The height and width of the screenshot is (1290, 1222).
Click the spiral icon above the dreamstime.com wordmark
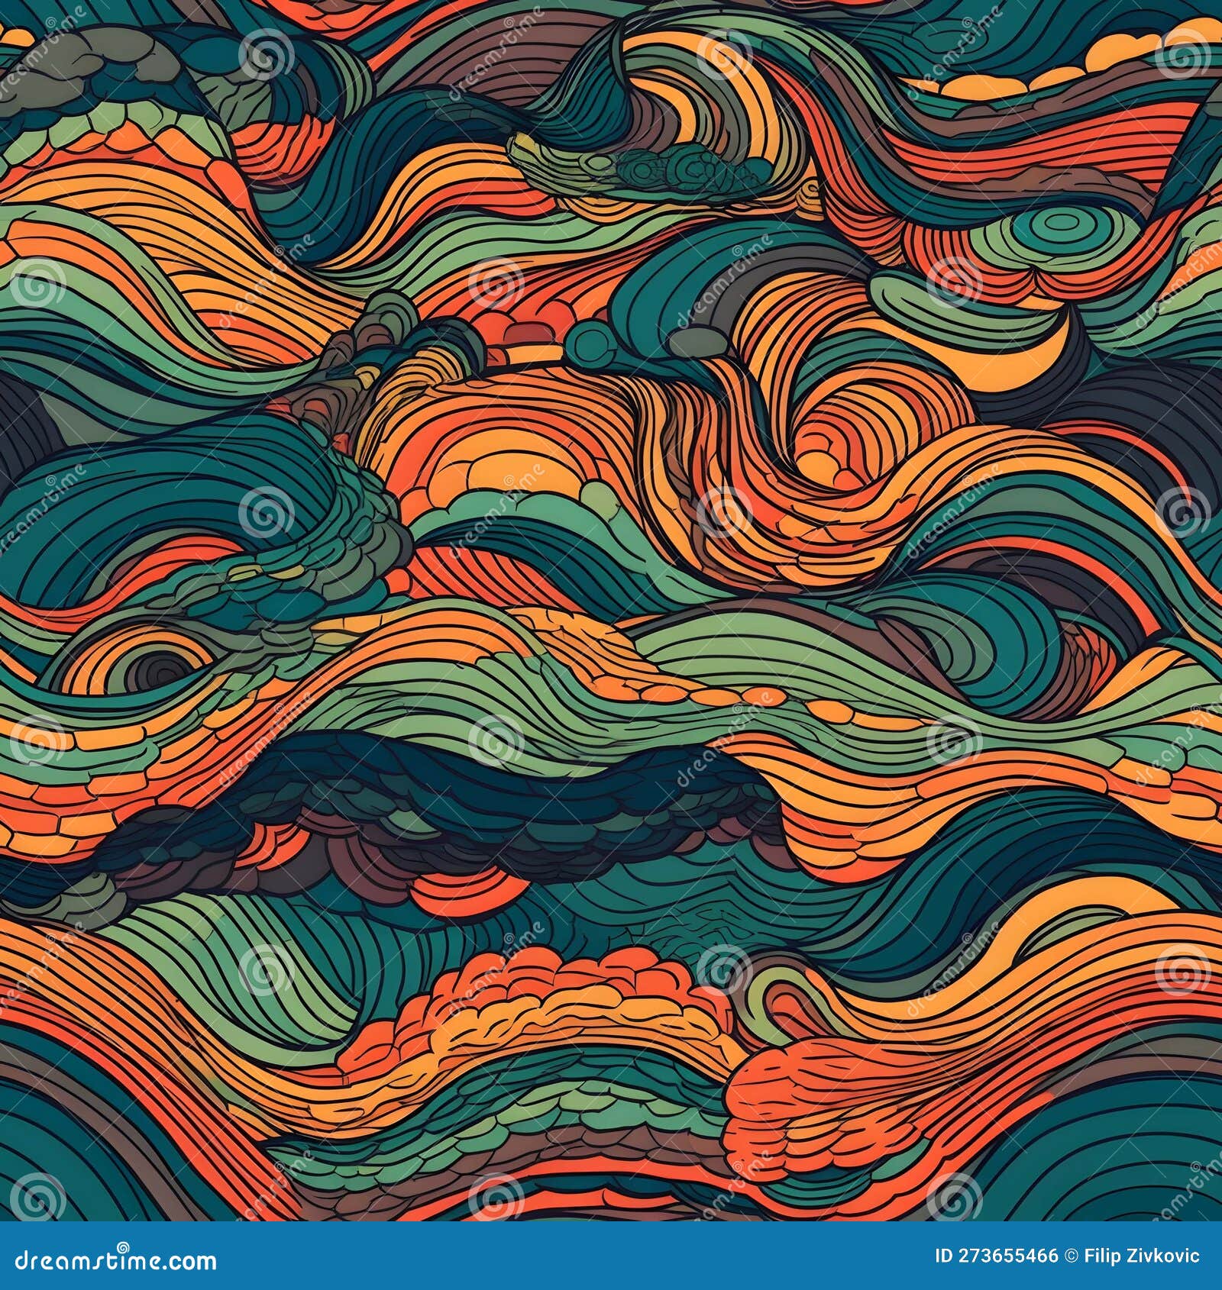(x=122, y=1244)
